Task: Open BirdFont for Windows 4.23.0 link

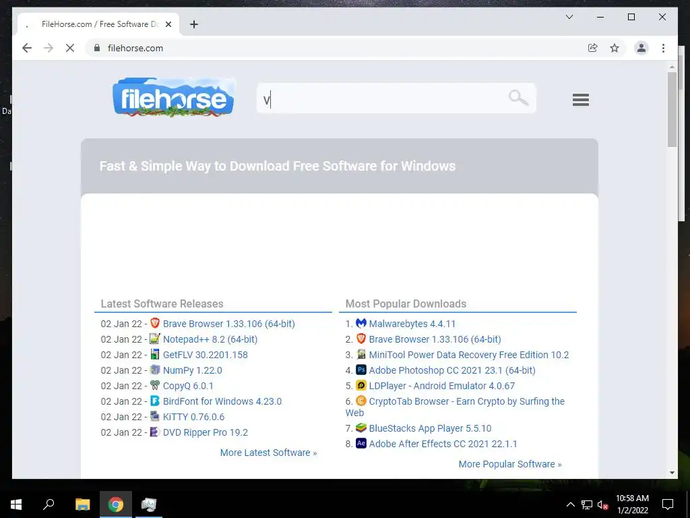Action: pos(222,401)
